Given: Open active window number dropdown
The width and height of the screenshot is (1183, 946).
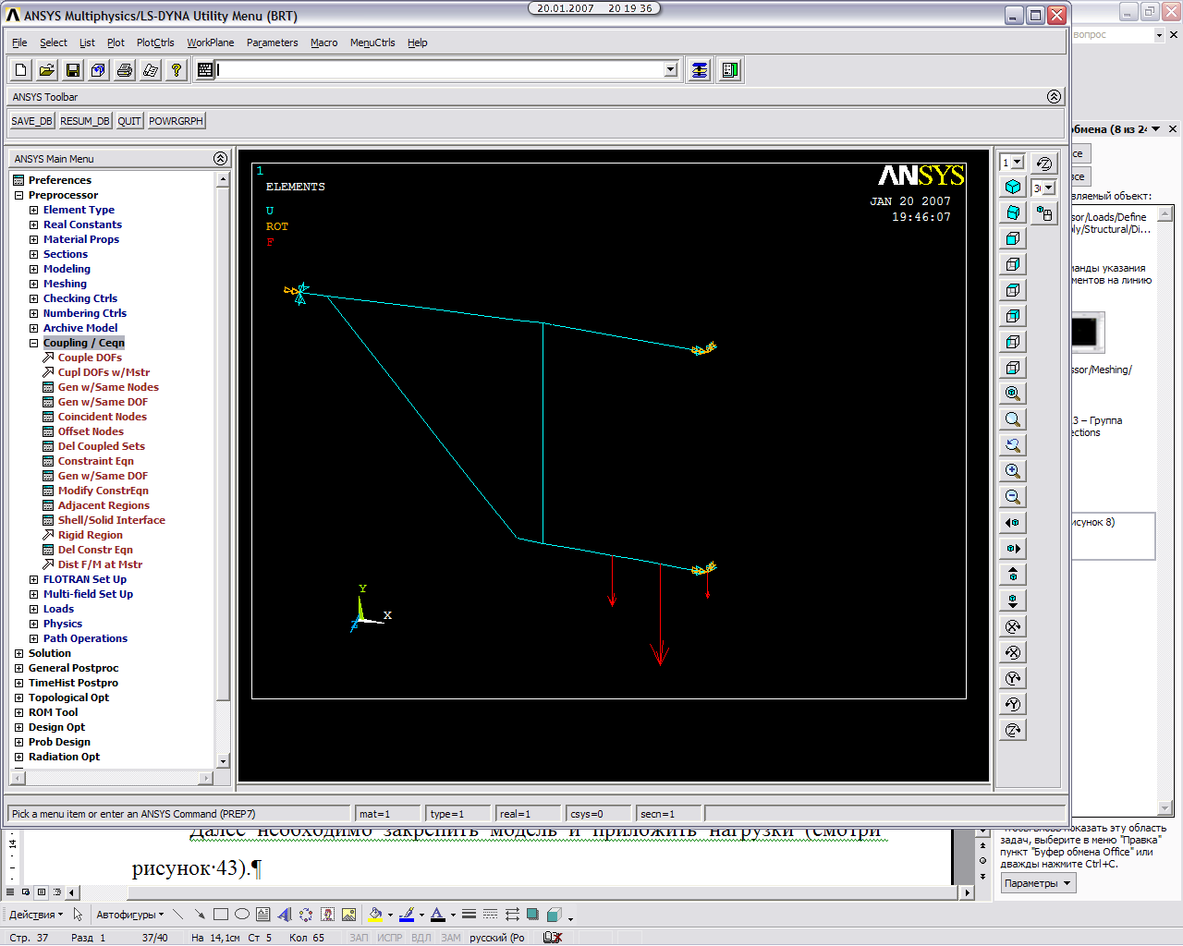Looking at the screenshot, I should pos(1018,163).
